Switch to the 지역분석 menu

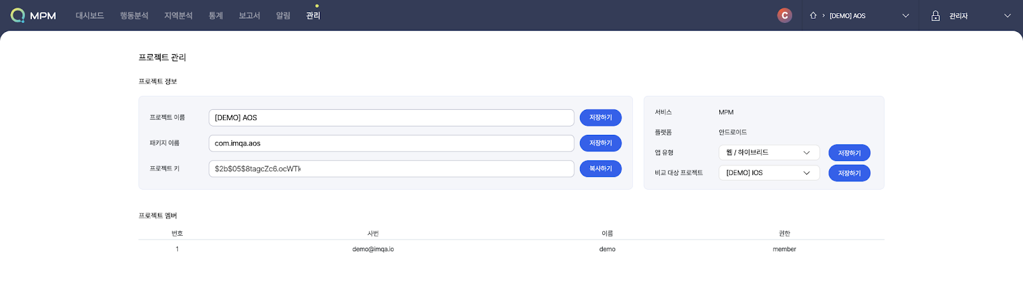pos(178,16)
